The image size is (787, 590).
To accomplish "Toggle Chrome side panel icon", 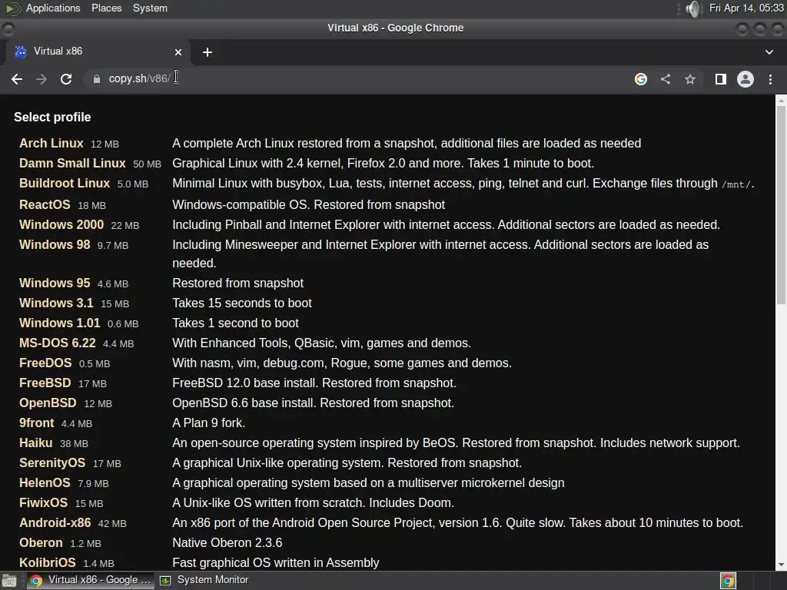I will click(x=721, y=79).
